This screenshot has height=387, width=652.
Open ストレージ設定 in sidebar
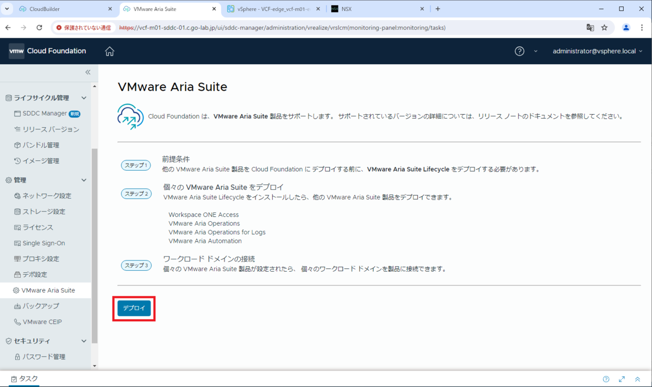pos(40,211)
